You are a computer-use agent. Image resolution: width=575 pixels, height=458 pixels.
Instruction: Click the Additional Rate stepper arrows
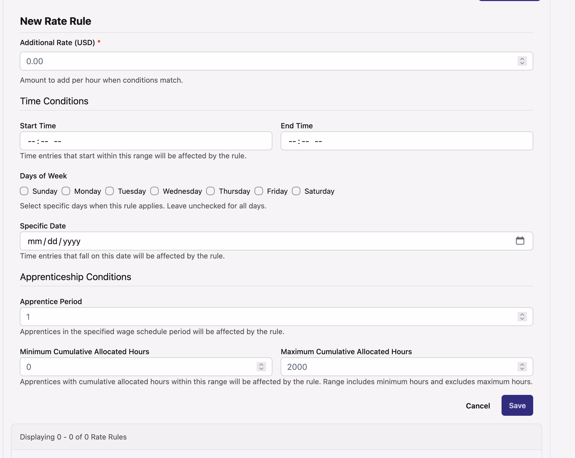coord(522,61)
